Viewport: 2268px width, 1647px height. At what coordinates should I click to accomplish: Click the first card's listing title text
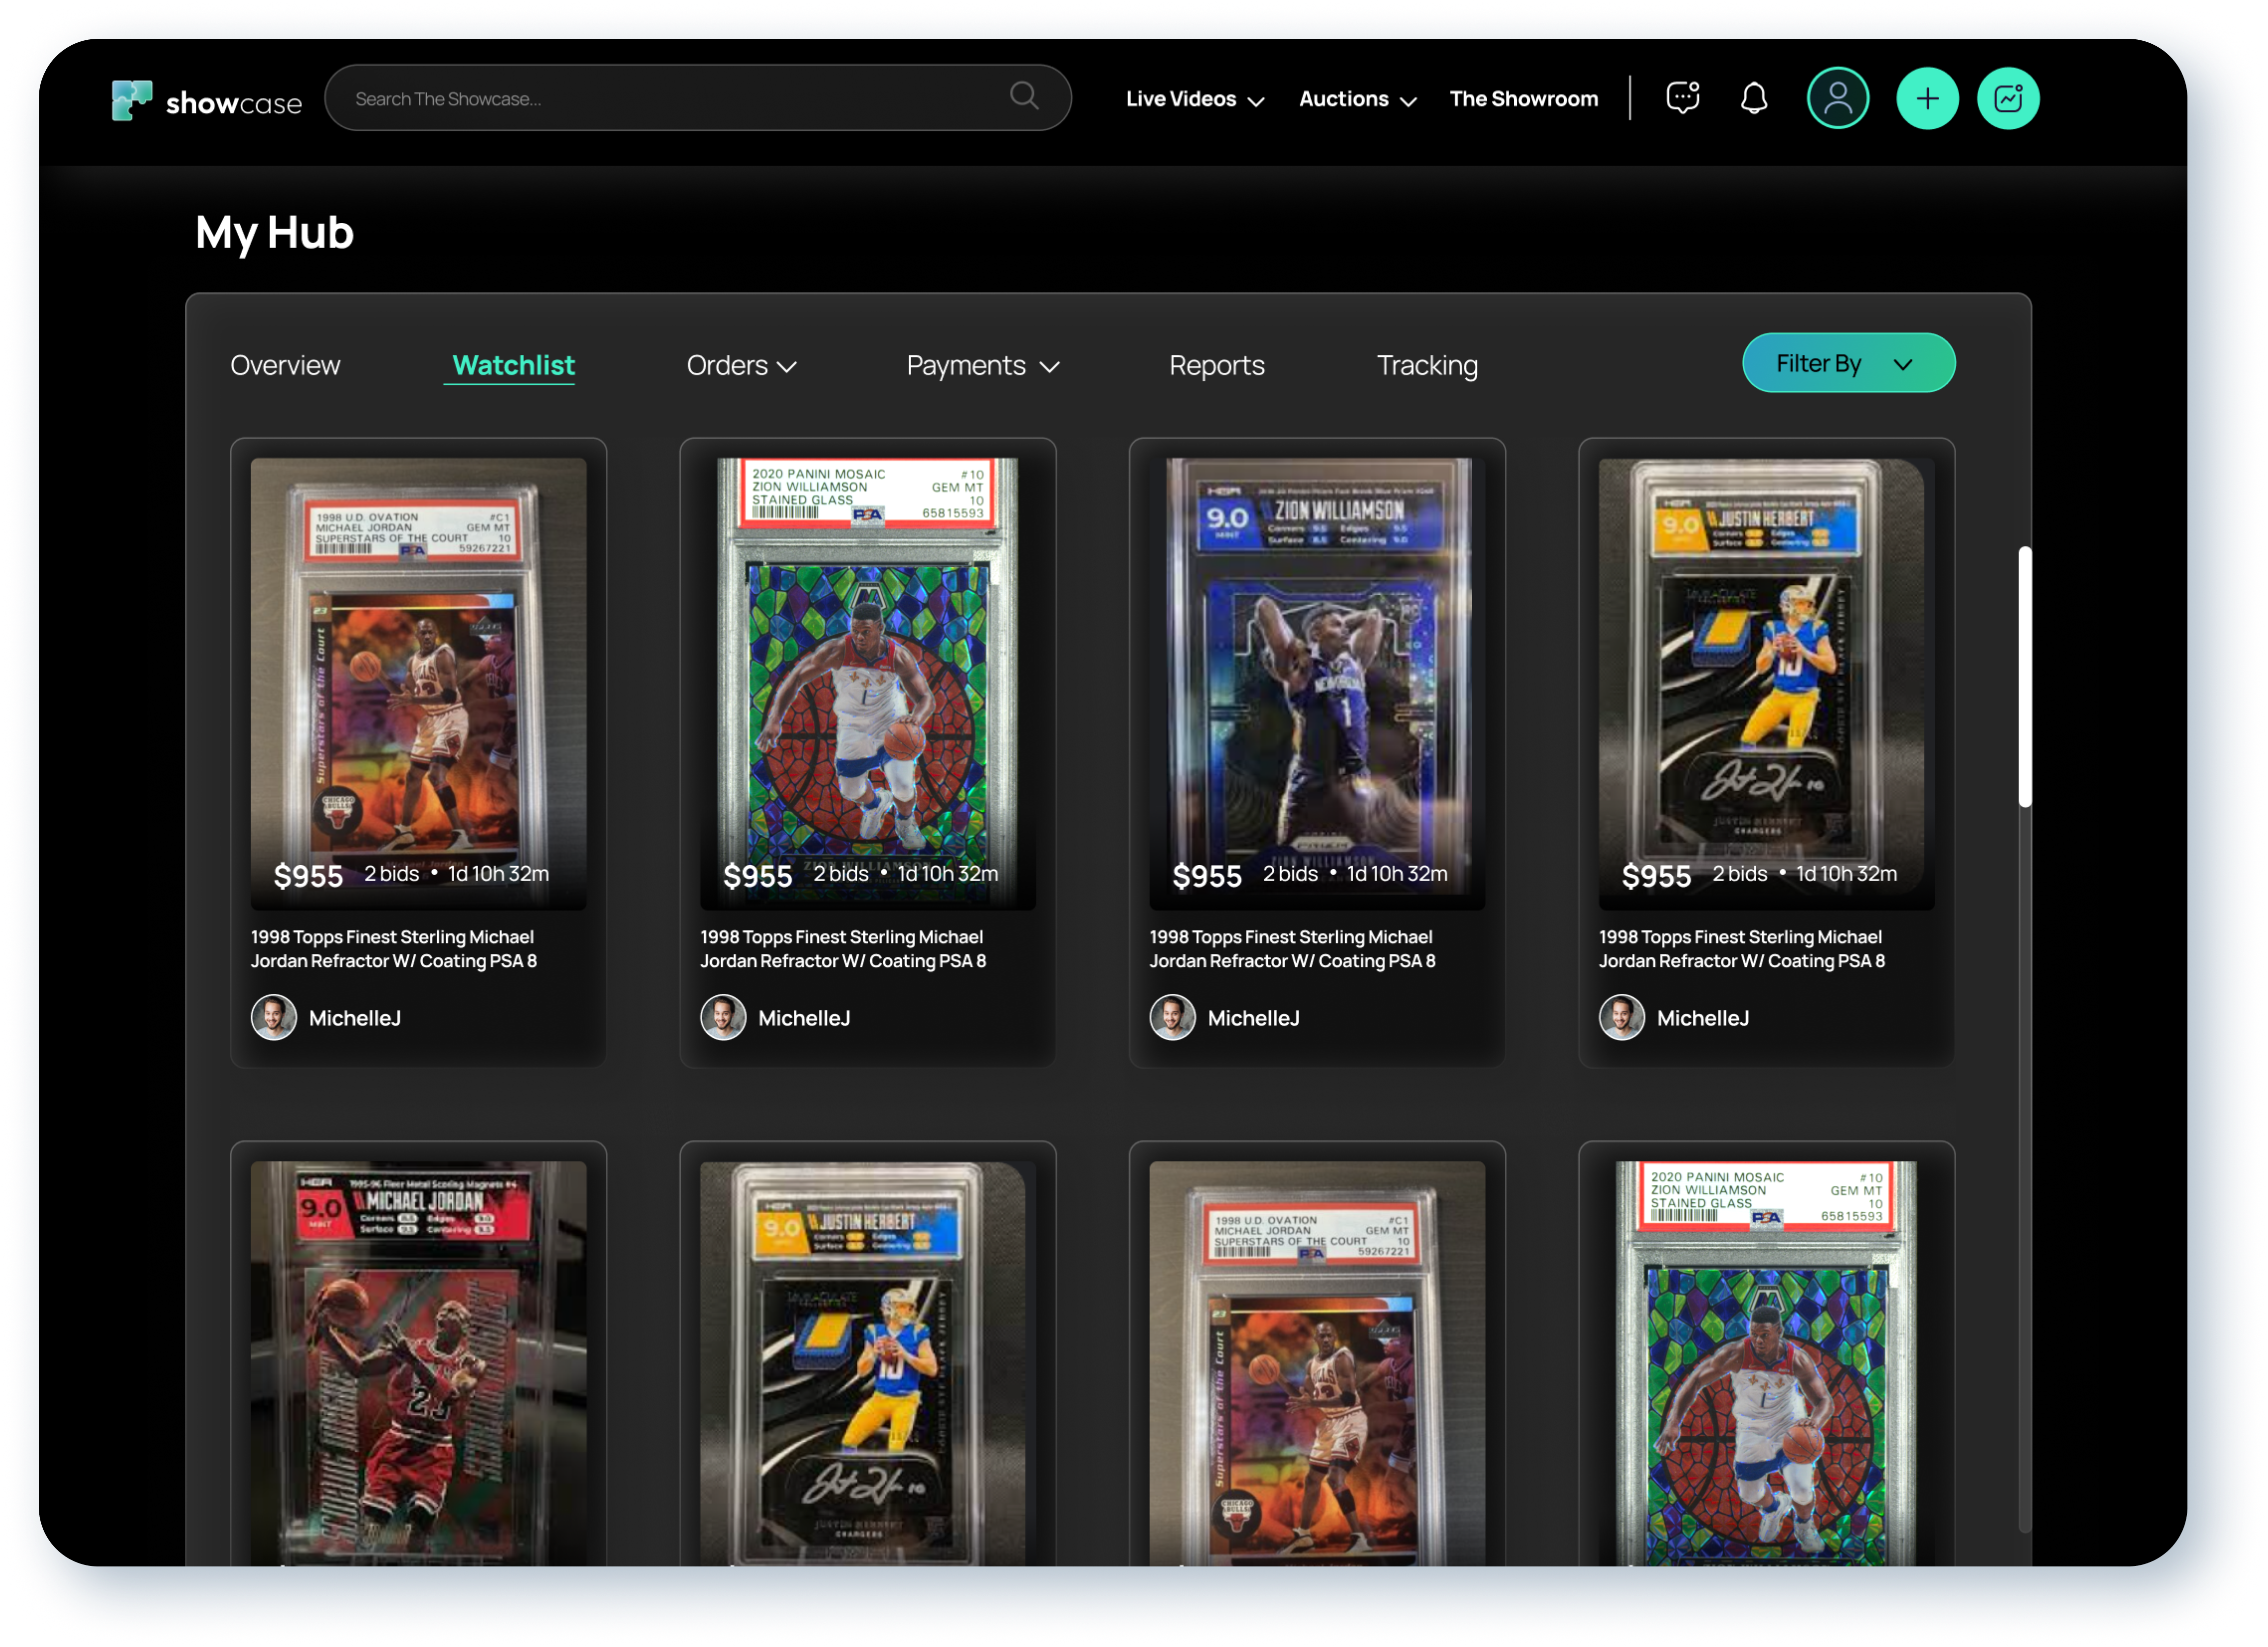point(393,948)
